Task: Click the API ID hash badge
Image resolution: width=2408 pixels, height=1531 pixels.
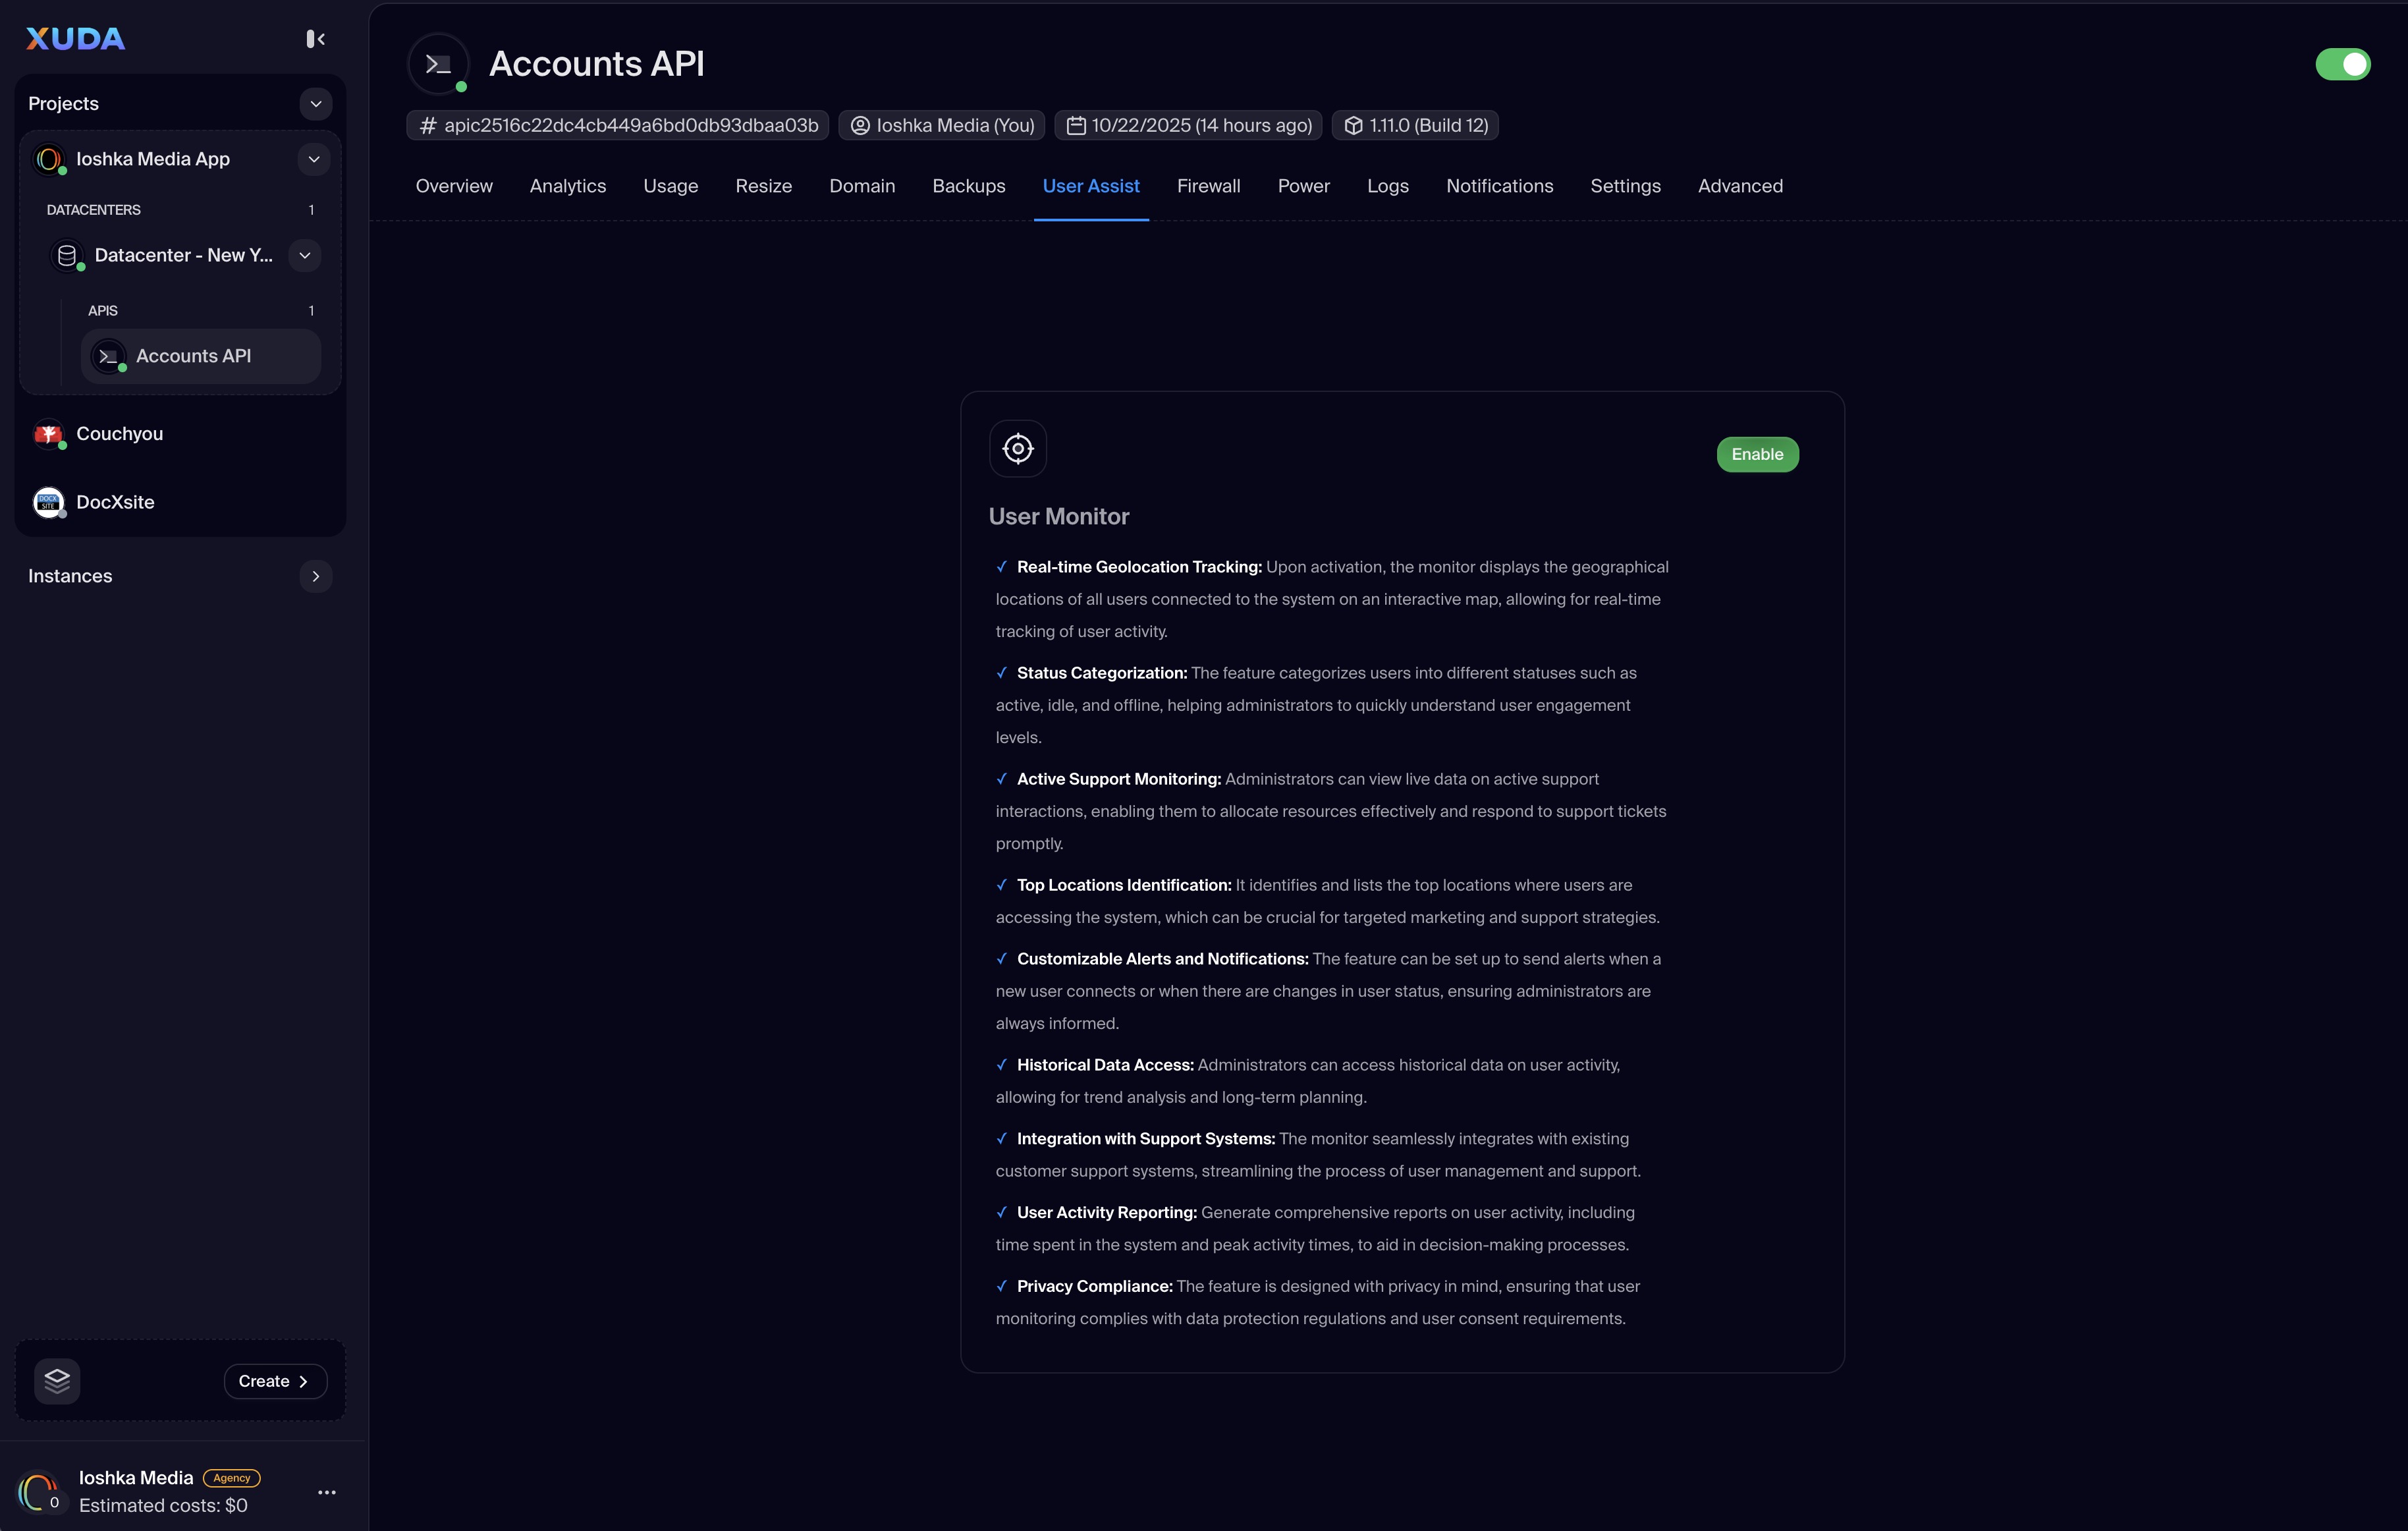Action: [x=618, y=126]
